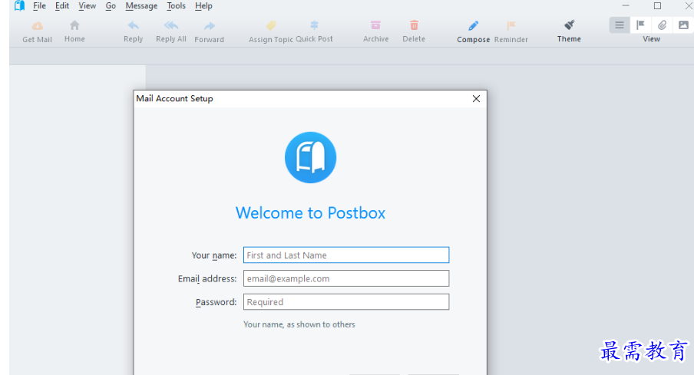Screen dimensions: 694x375
Task: Click the Get Mail toolbar icon
Action: (37, 26)
